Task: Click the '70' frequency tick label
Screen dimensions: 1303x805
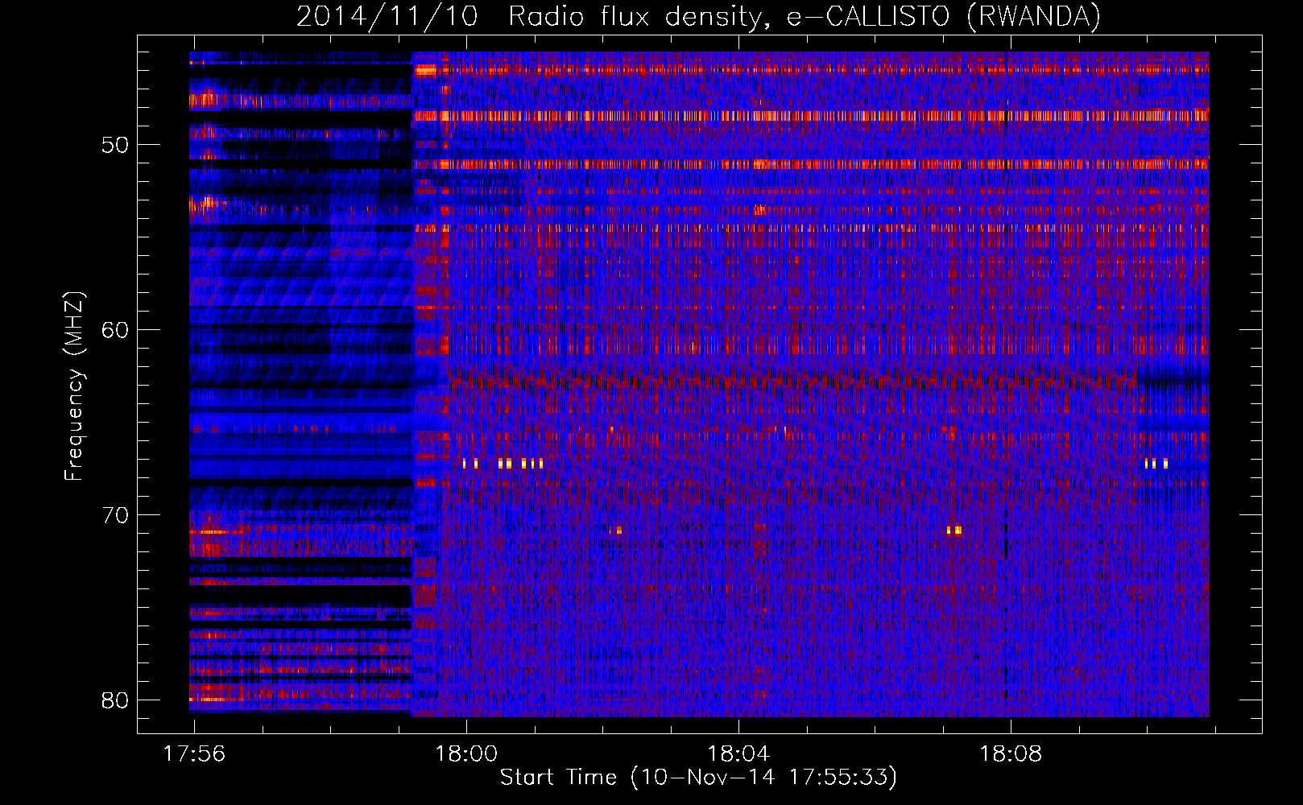Action: tap(115, 515)
